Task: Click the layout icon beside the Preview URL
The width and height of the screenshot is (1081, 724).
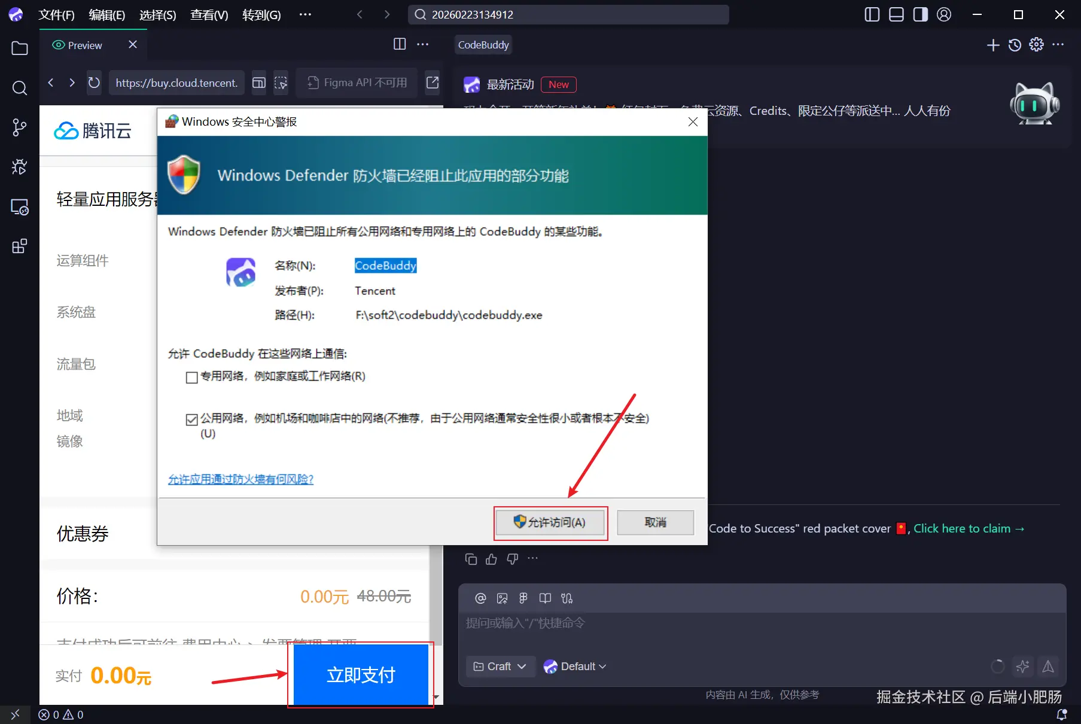Action: tap(259, 83)
